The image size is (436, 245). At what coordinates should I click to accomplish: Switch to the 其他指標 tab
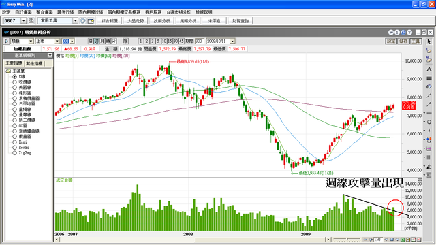pos(35,63)
